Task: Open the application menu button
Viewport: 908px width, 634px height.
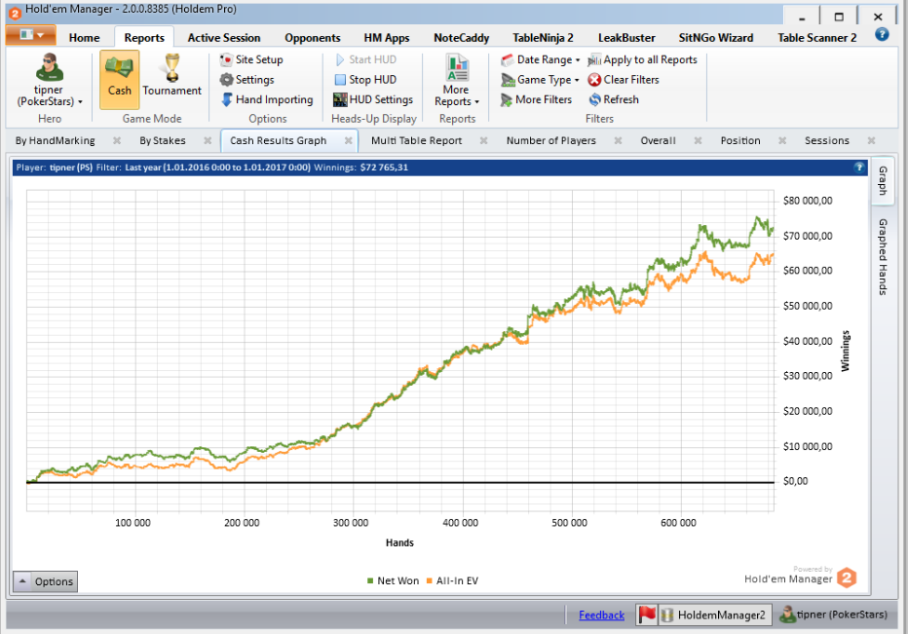Action: click(x=31, y=35)
